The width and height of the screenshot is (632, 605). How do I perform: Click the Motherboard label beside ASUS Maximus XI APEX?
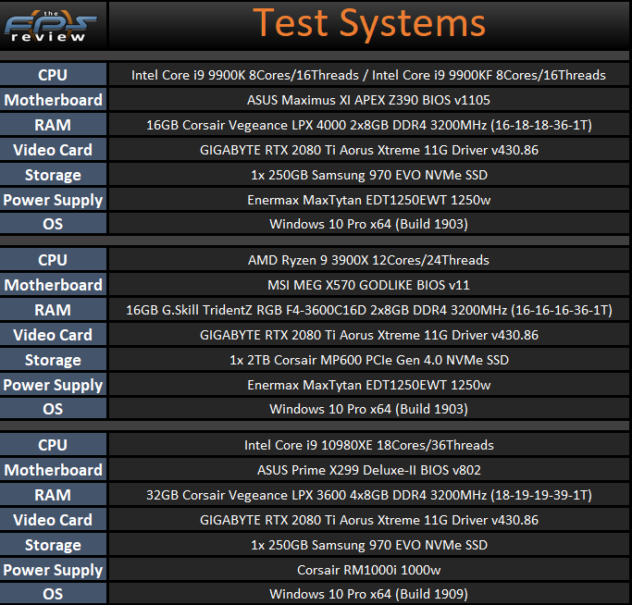click(53, 100)
